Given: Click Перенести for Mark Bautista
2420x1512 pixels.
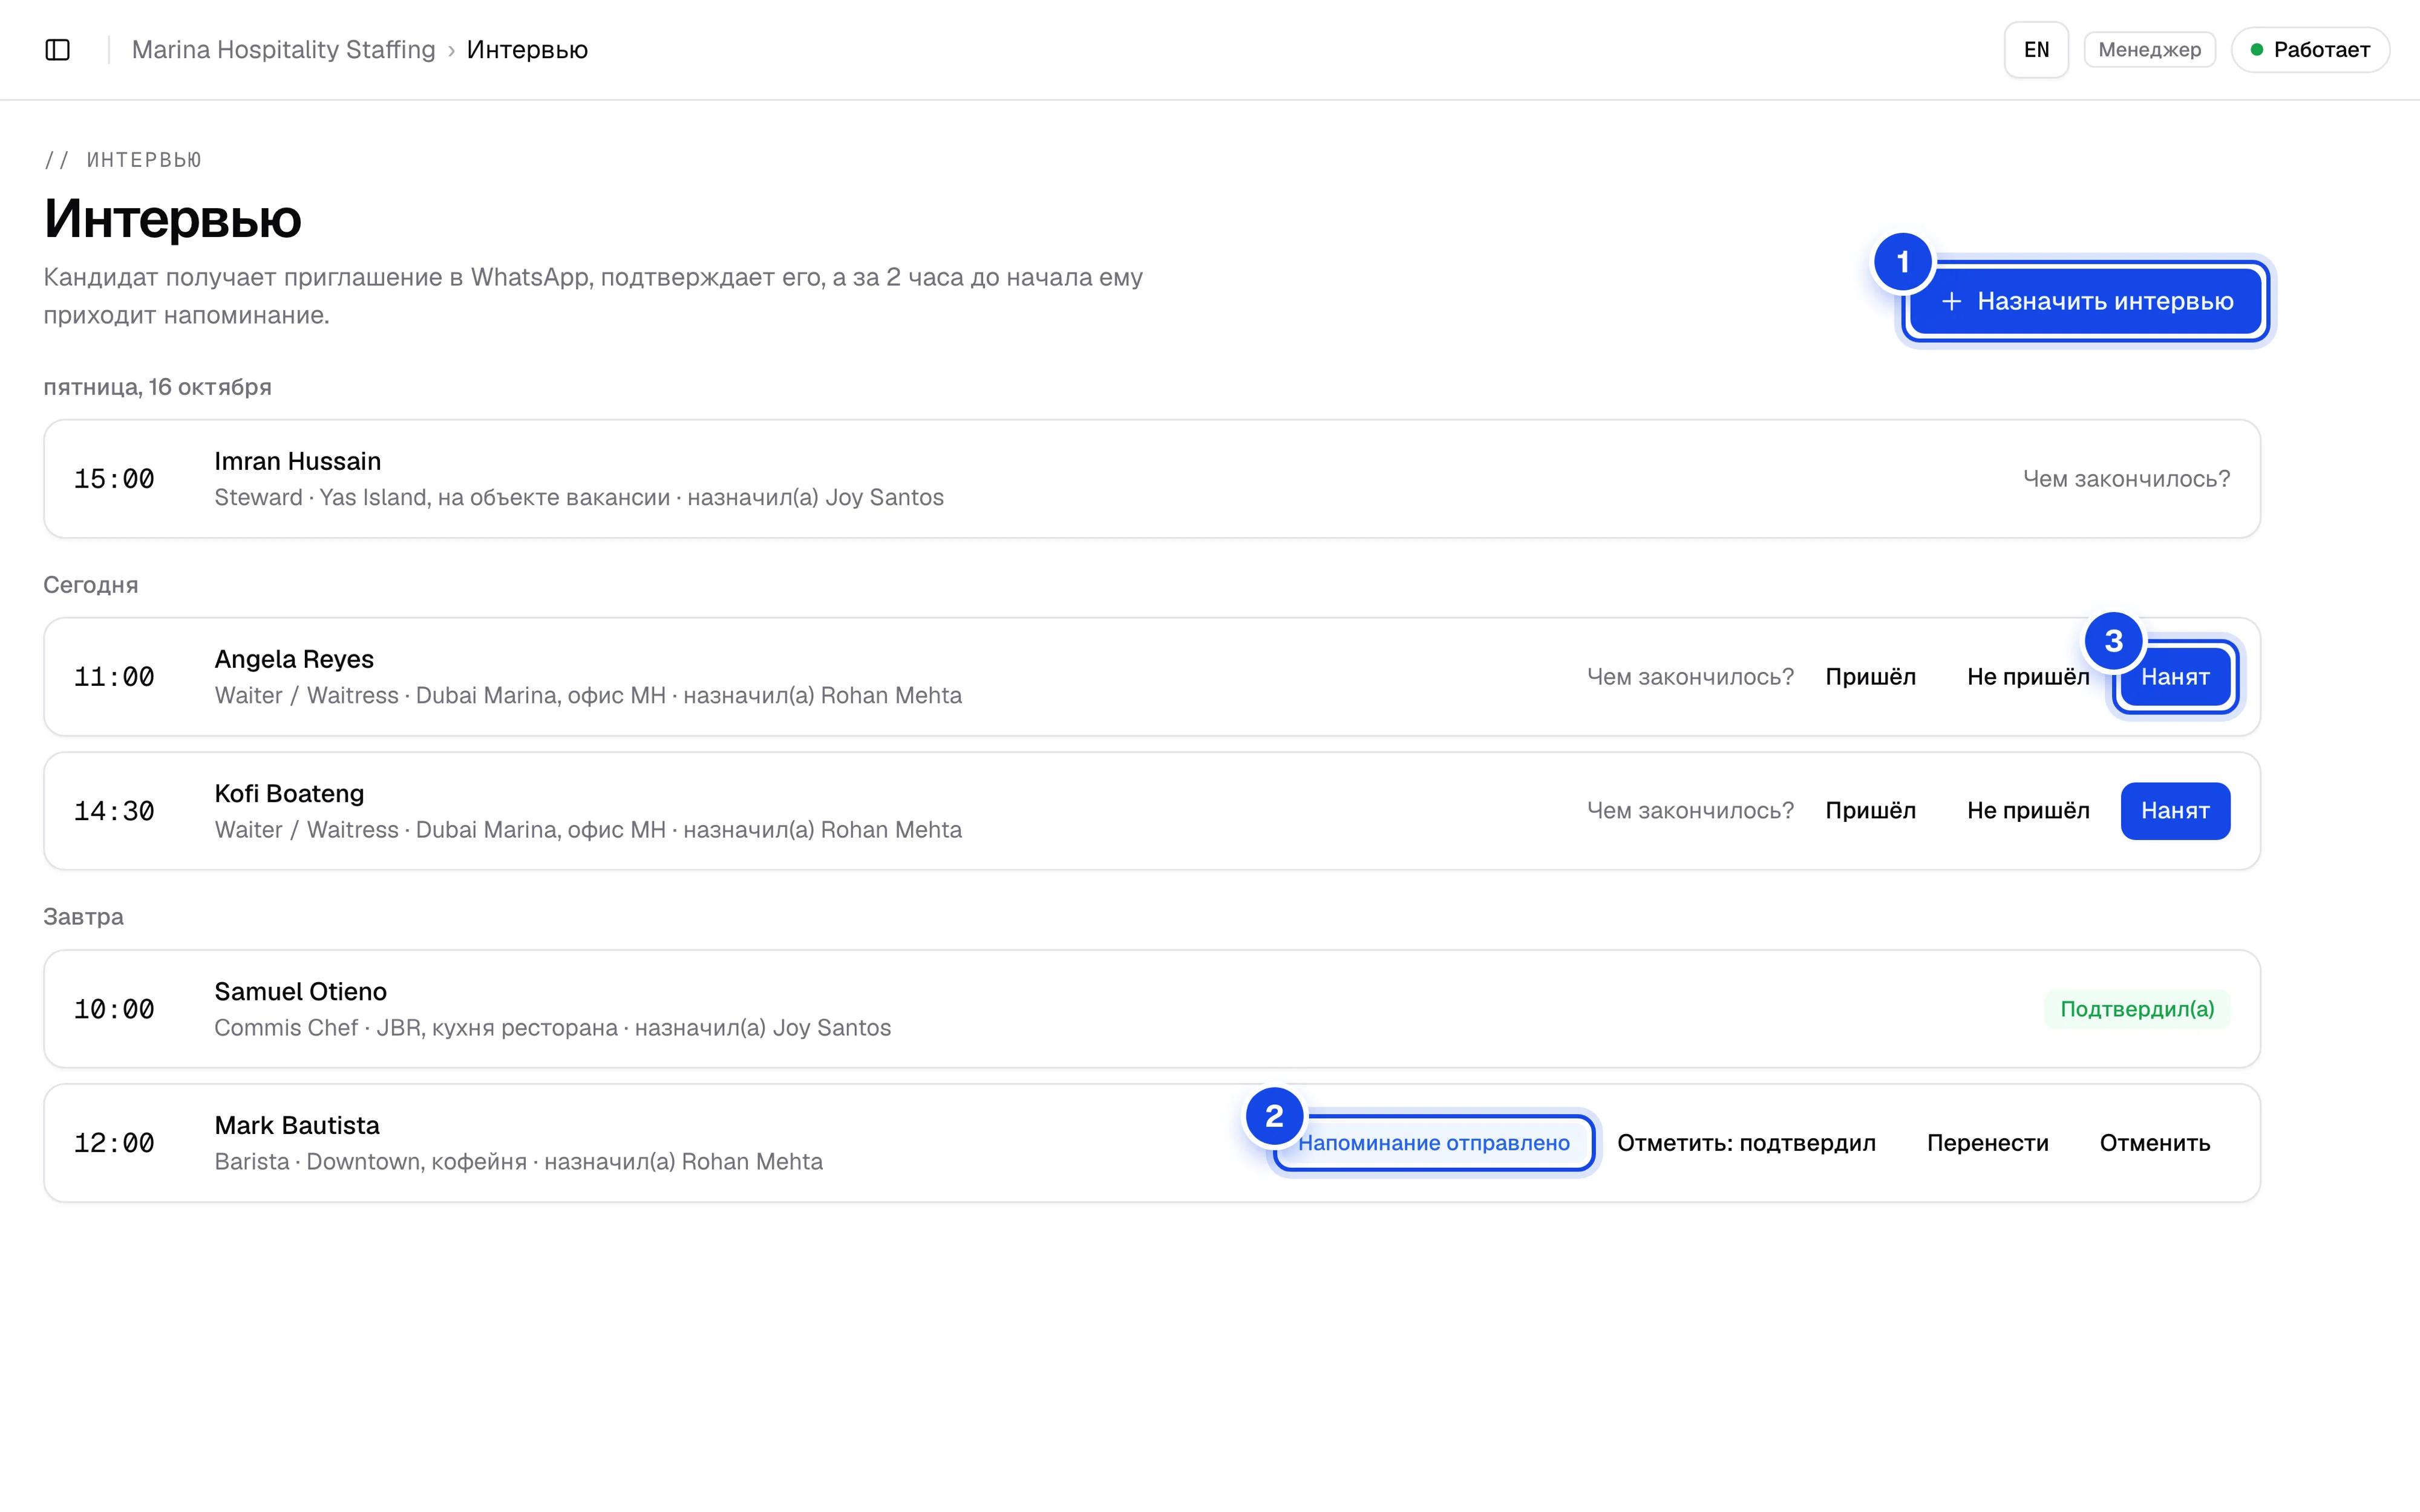Looking at the screenshot, I should (x=1987, y=1143).
